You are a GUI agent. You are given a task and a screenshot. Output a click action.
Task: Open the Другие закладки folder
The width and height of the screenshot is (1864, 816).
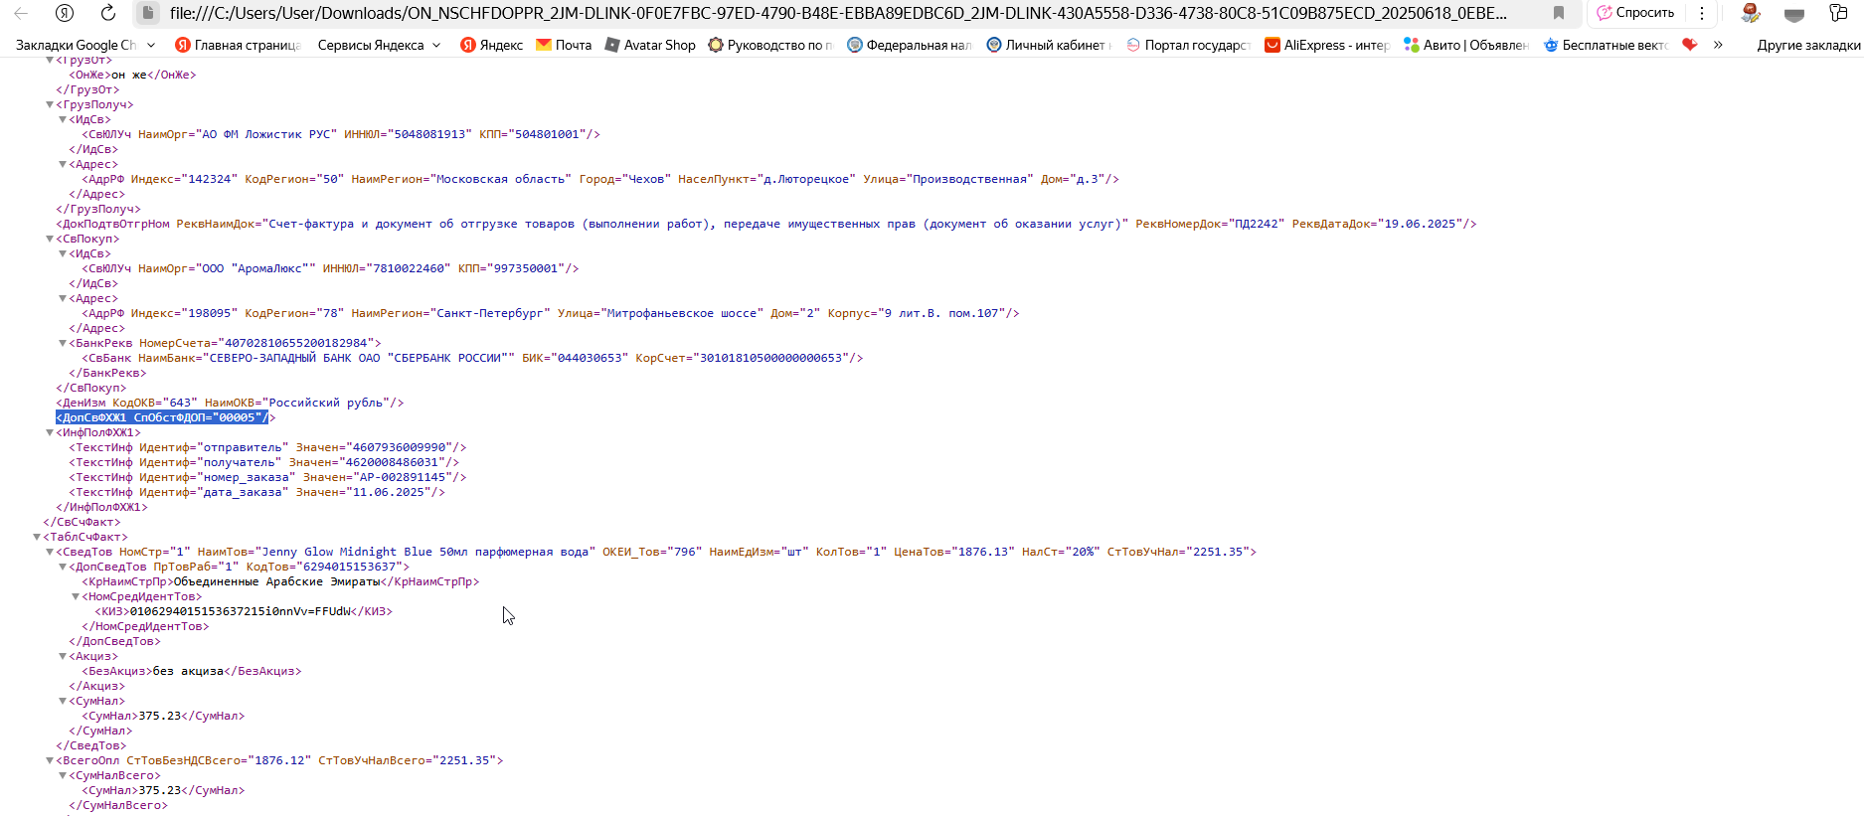(x=1808, y=45)
